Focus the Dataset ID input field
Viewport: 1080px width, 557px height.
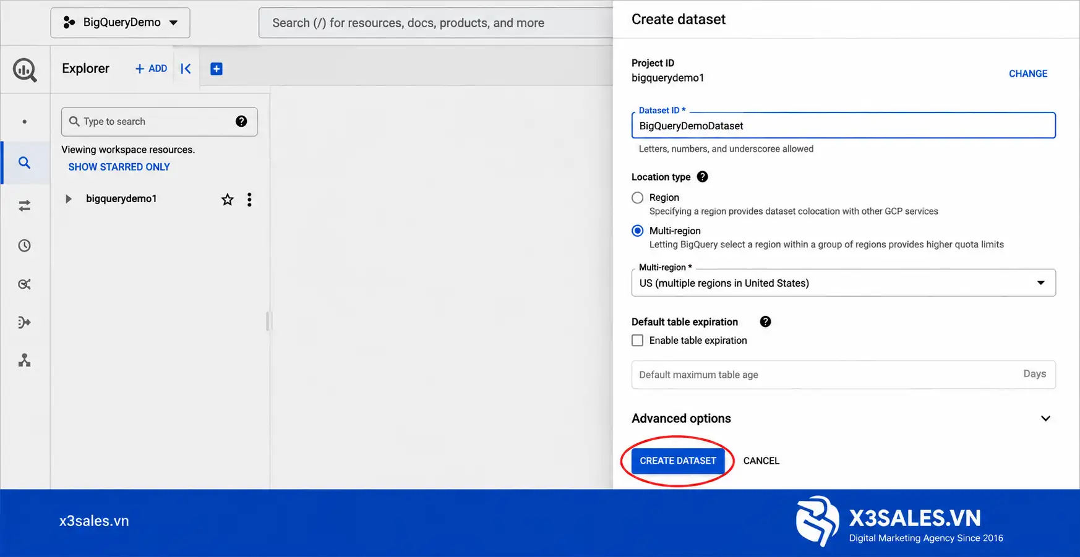[843, 125]
